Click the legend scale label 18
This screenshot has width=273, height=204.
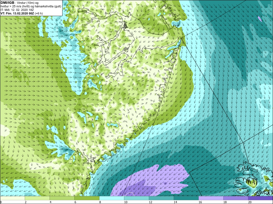click(225, 202)
